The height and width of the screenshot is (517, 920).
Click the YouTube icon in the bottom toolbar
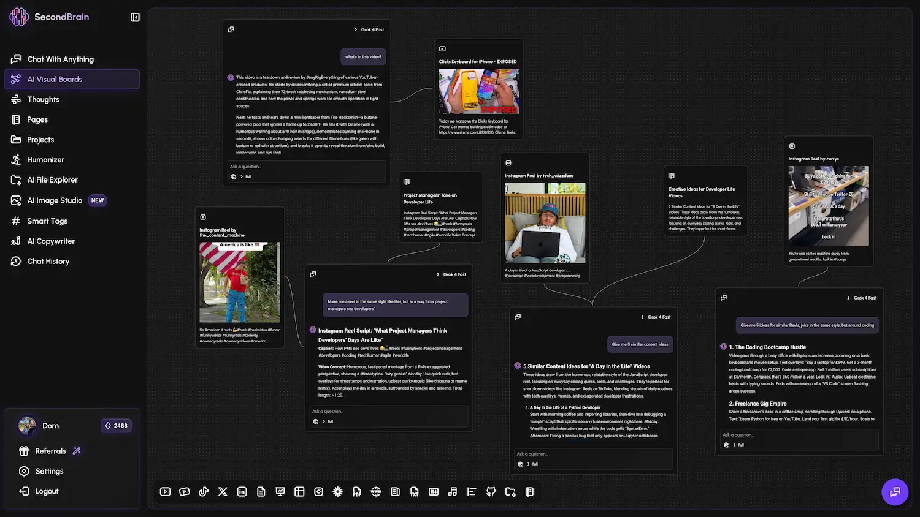pos(165,491)
